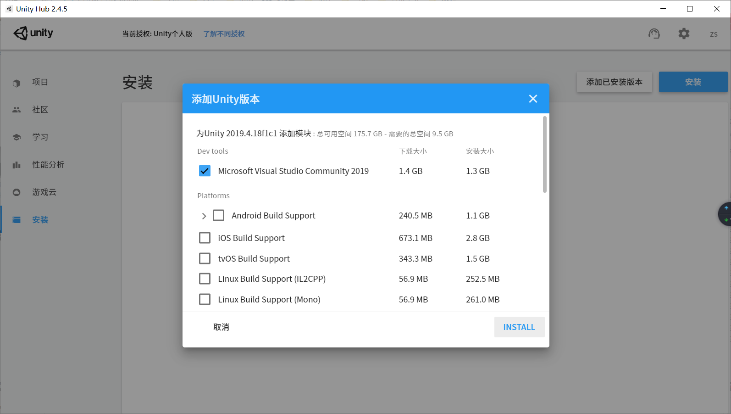The width and height of the screenshot is (731, 414).
Task: Click the 安装大小 column header
Action: [x=480, y=151]
